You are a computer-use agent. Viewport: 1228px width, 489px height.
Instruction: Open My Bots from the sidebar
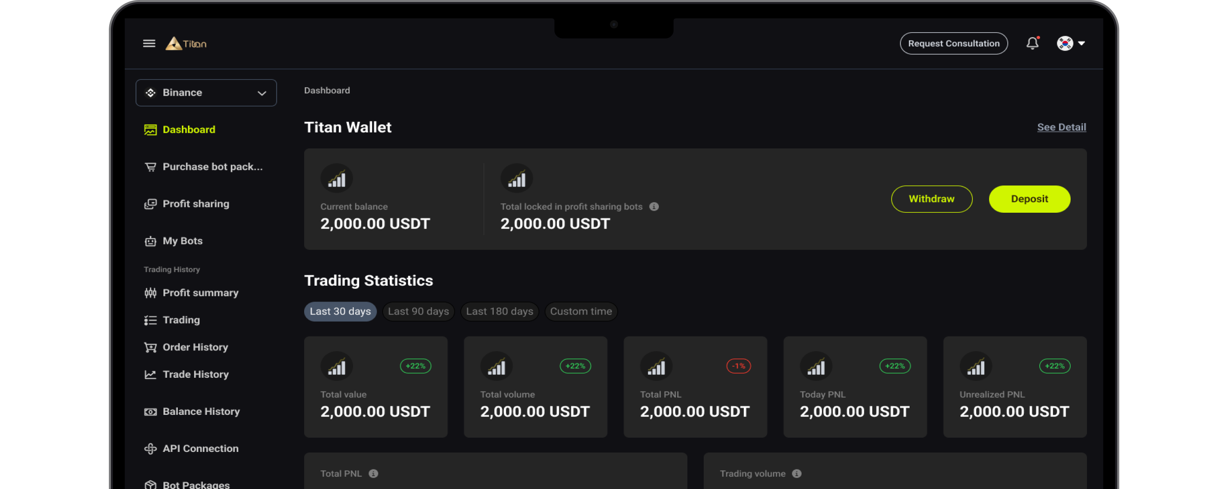pyautogui.click(x=183, y=241)
